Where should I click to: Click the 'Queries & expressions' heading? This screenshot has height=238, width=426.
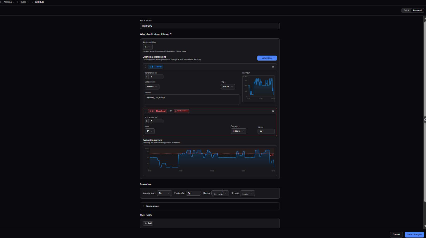pyautogui.click(x=154, y=57)
